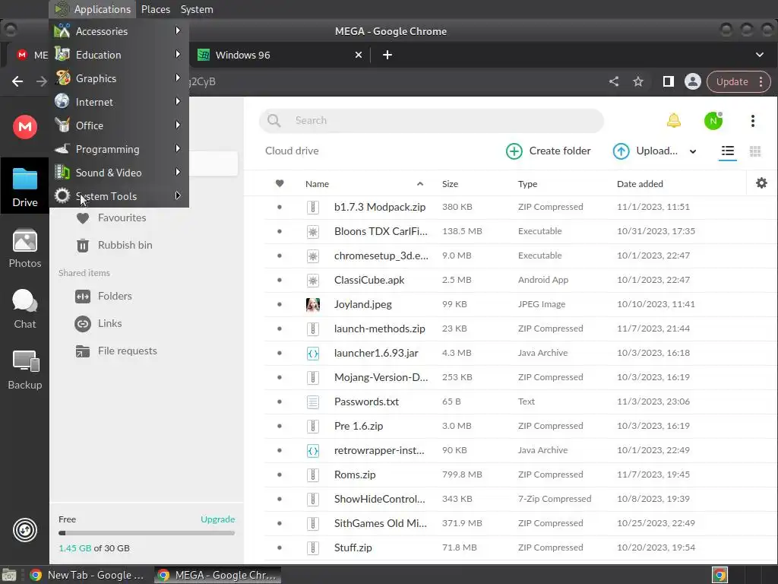778x584 pixels.
Task: Select b1.7.3 Modpack.zip file
Action: 520,207
